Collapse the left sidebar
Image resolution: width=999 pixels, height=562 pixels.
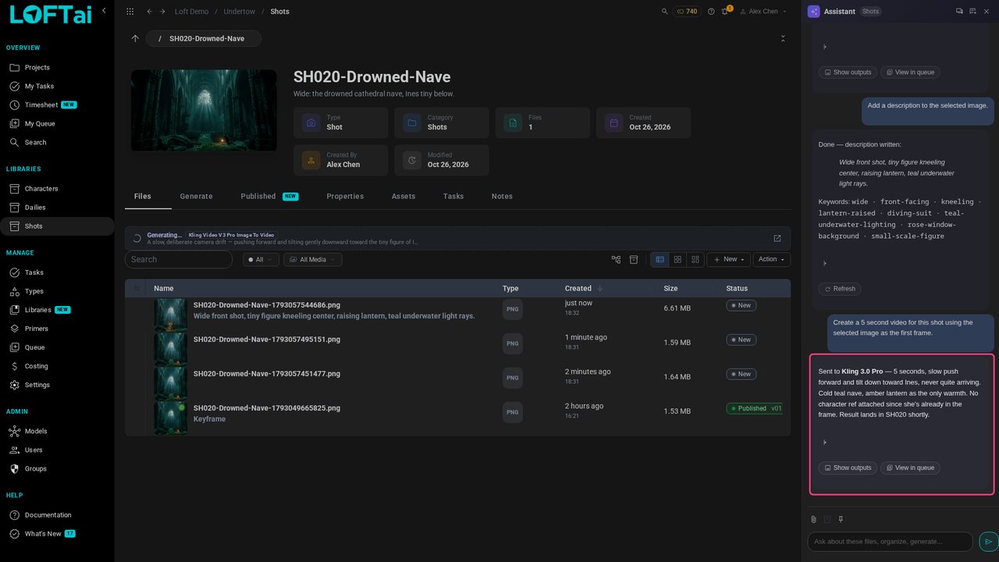point(104,10)
